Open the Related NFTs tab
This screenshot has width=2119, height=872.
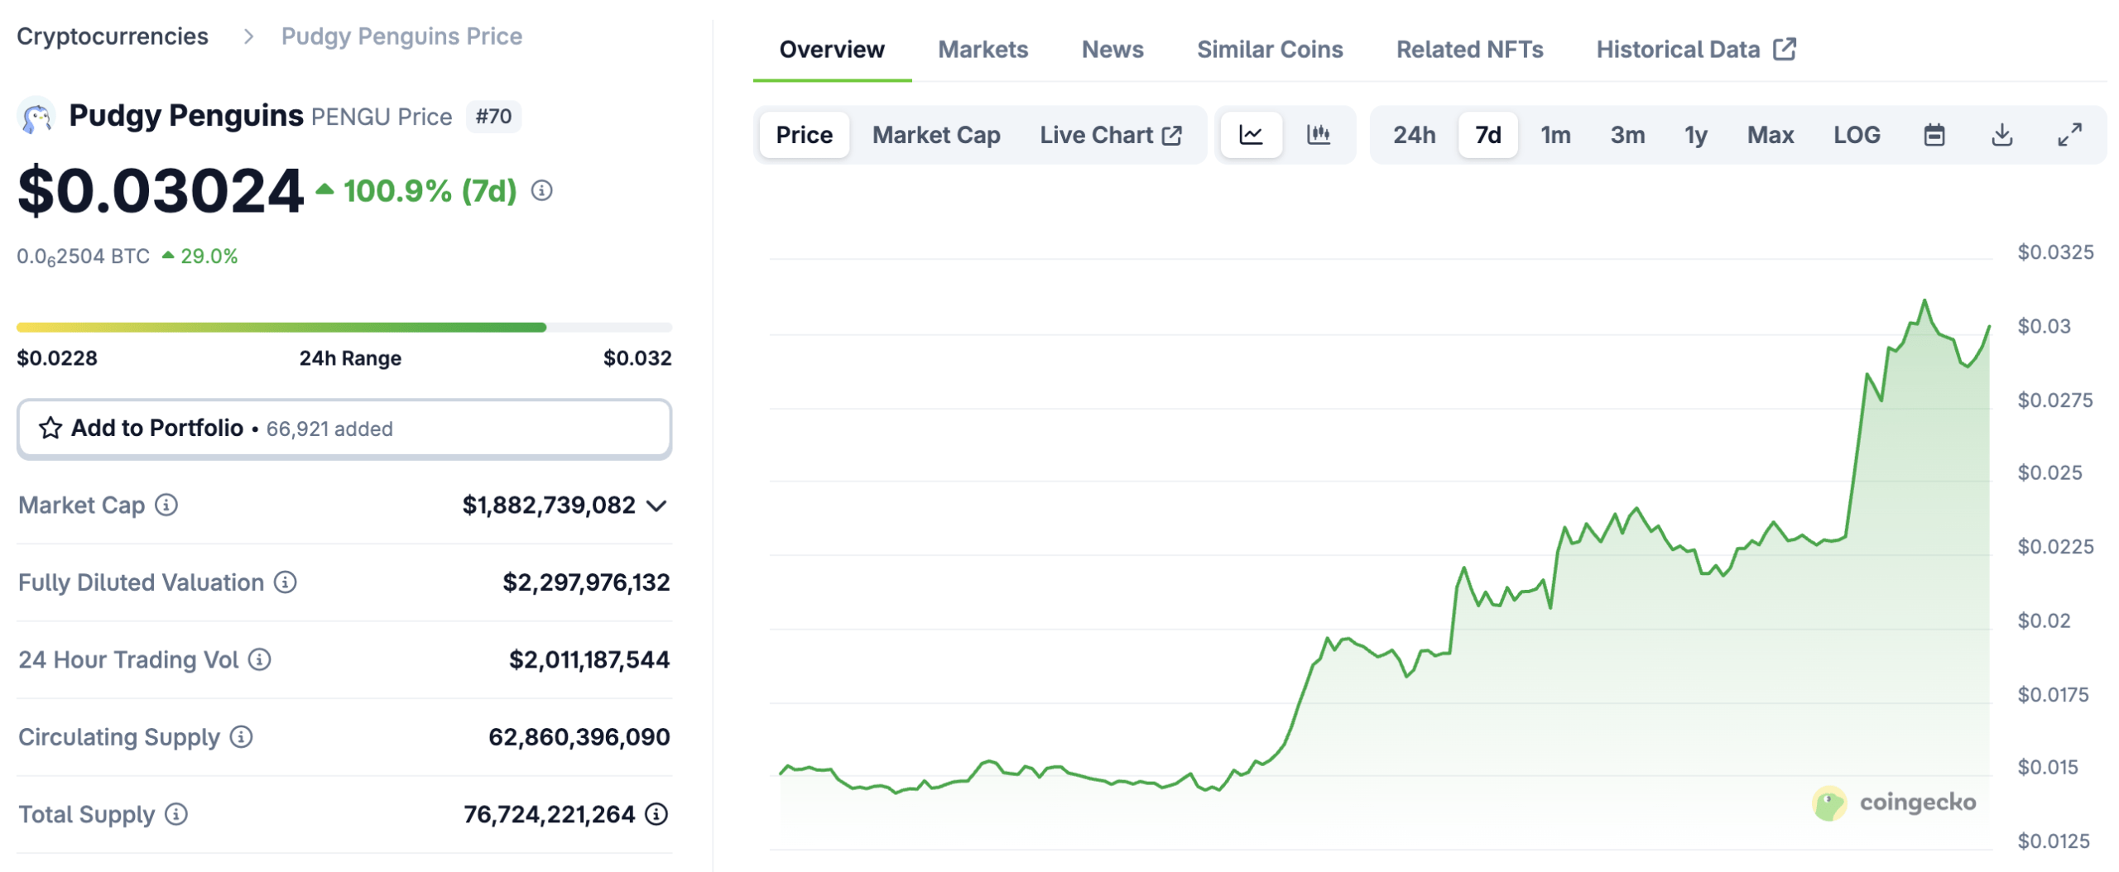(x=1469, y=50)
